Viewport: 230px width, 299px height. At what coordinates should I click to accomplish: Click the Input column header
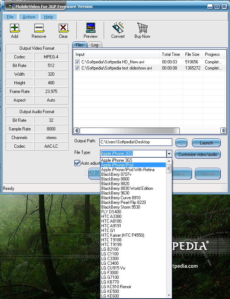click(116, 54)
